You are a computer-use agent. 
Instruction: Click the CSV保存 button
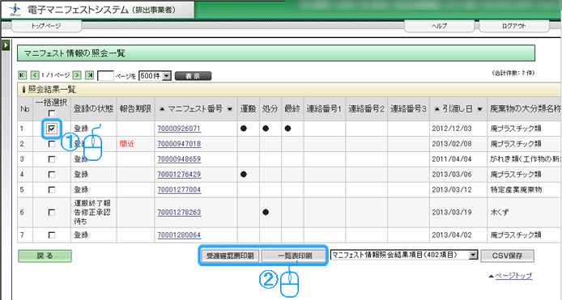tap(507, 256)
